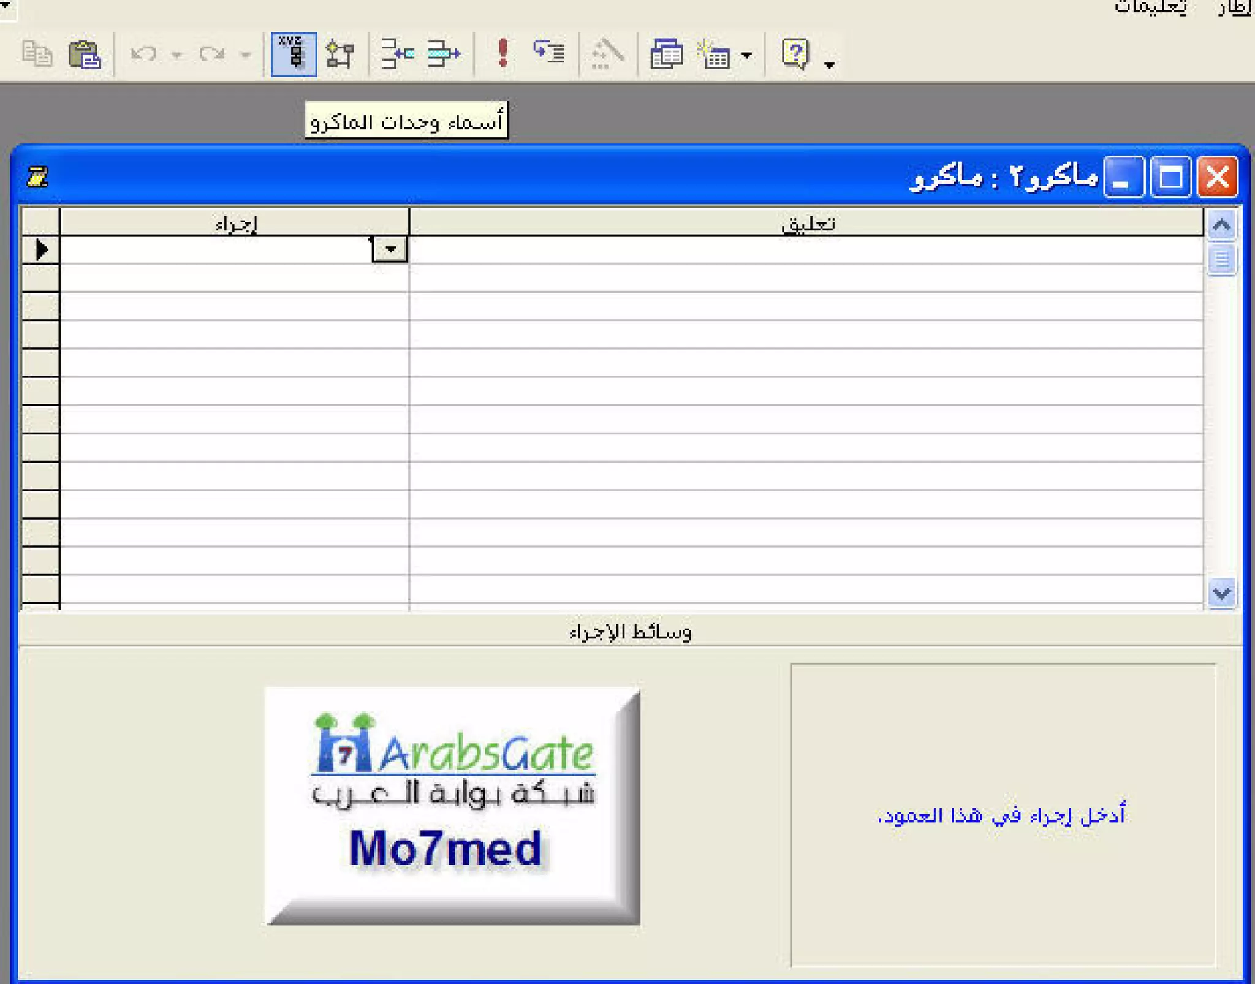Open the action dropdown in the first row

[390, 249]
